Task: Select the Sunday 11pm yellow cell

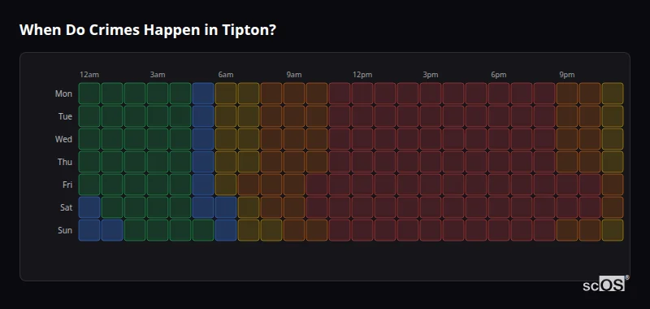Action: coord(613,230)
